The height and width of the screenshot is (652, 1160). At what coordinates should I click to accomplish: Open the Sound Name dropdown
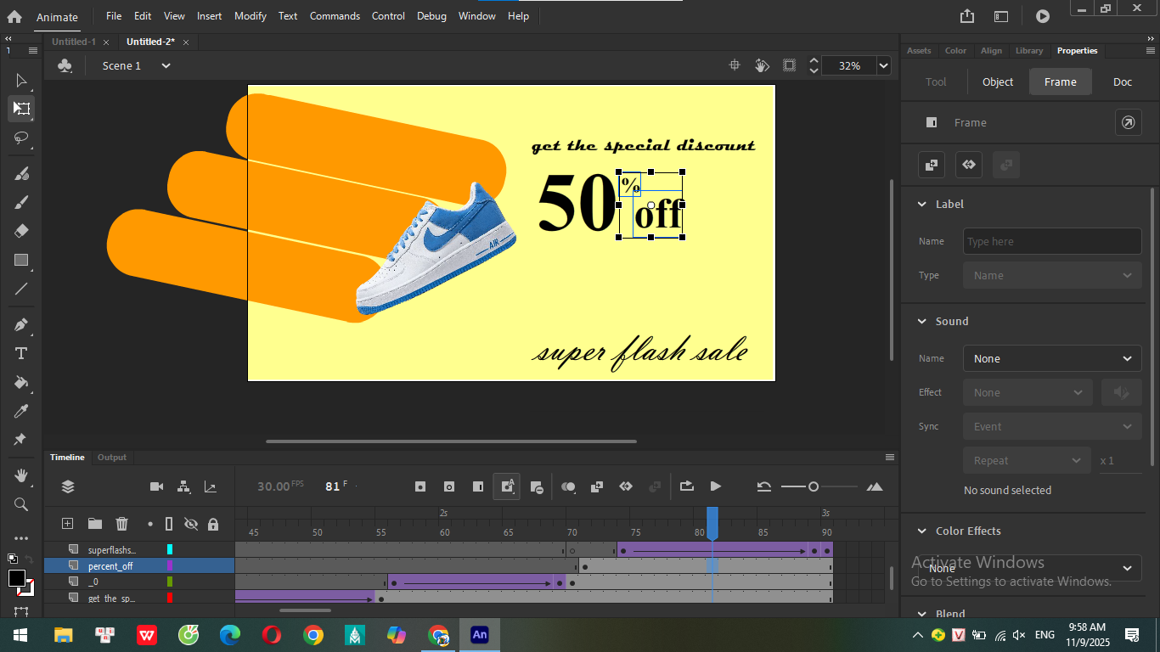click(x=1052, y=358)
